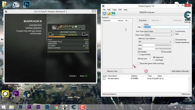Open the D3D menu
This screenshot has width=195, height=110.
click(x=120, y=10)
